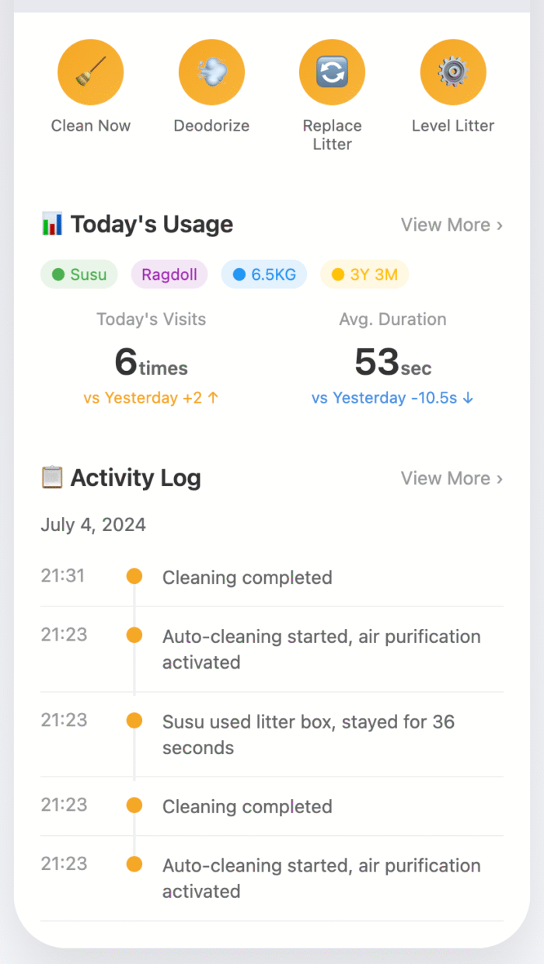Click the vs Yesterday +2 comparison
Image resolution: width=544 pixels, height=964 pixels.
152,398
